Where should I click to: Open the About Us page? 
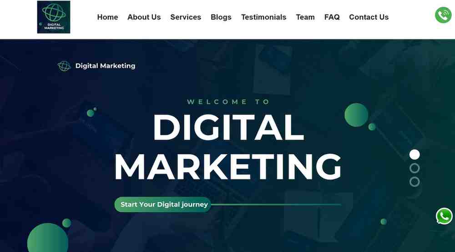[144, 17]
